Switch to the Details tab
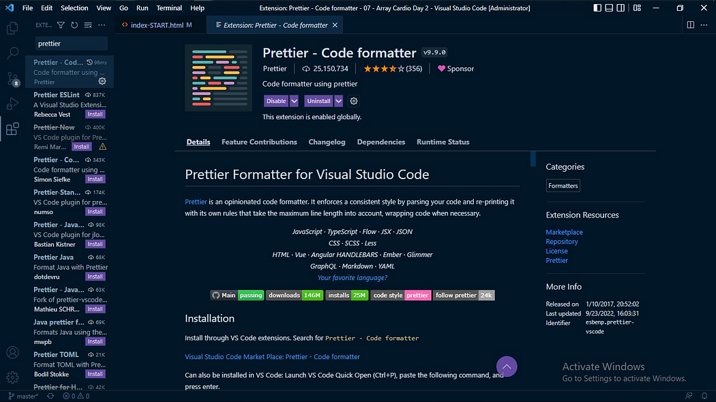716x402 pixels. coord(198,142)
